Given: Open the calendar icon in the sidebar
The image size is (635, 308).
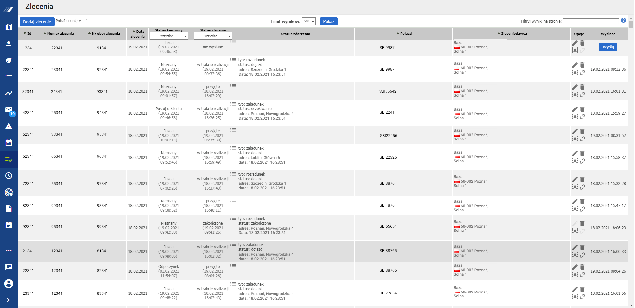Looking at the screenshot, I should [x=9, y=143].
